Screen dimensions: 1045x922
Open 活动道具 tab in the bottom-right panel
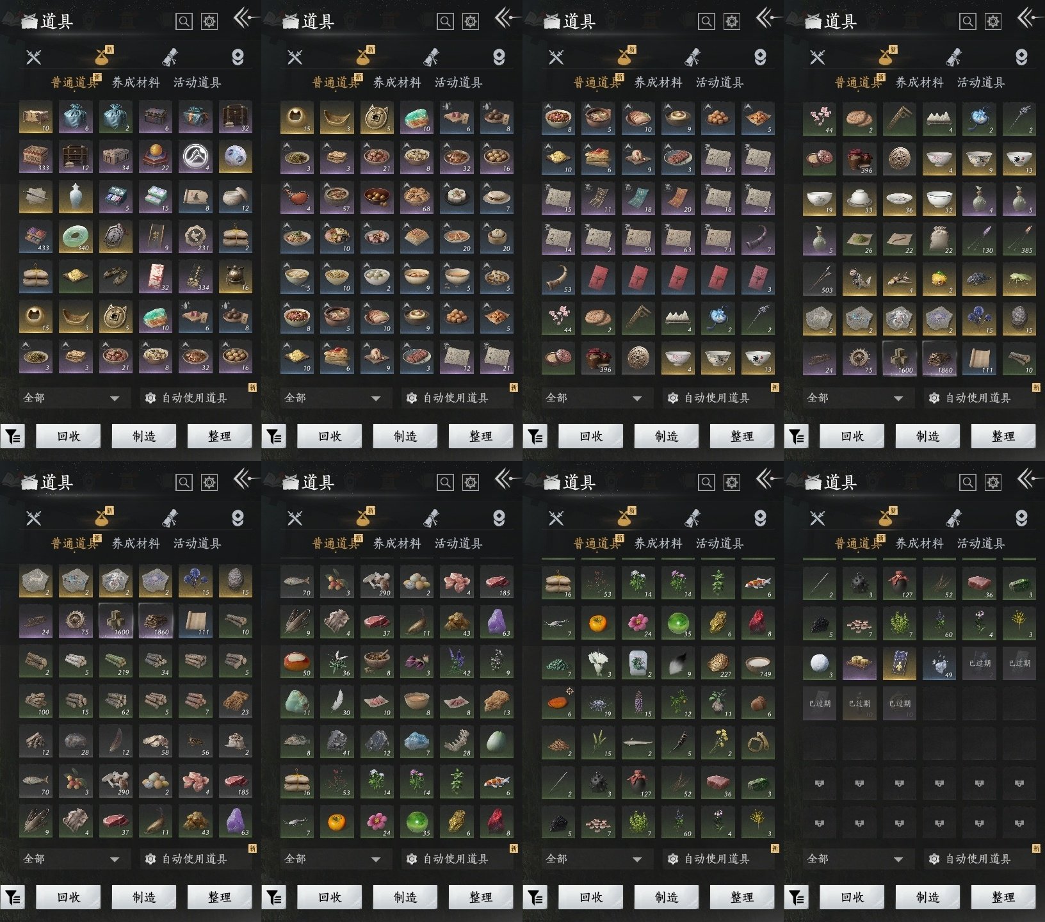click(980, 544)
